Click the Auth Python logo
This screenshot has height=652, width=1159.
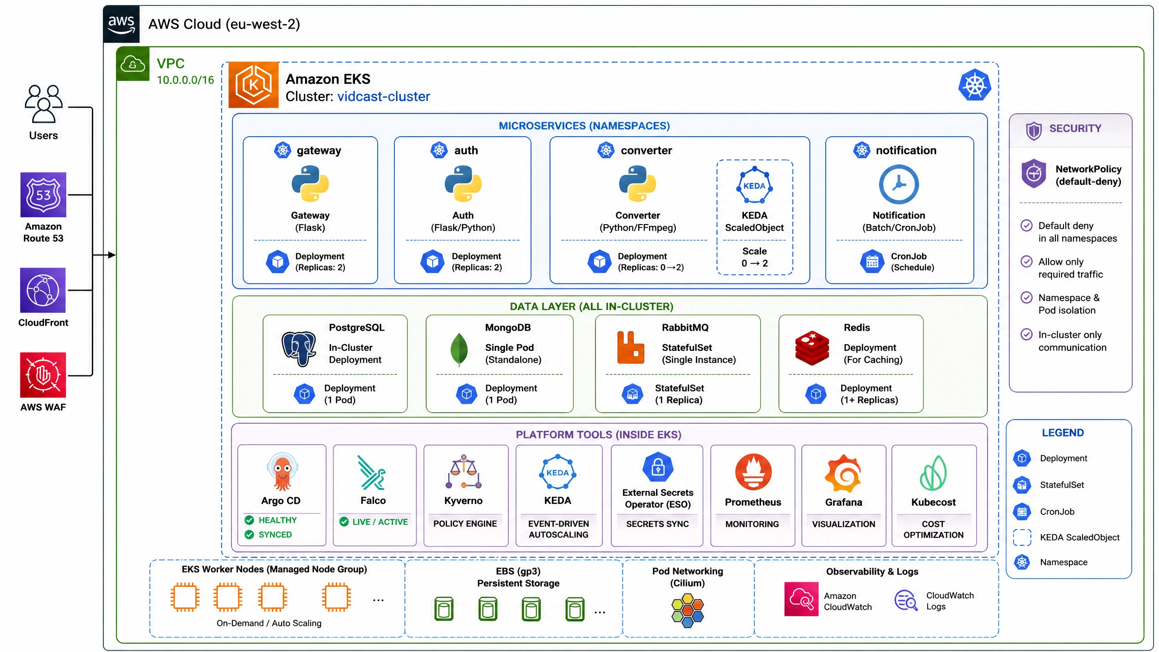point(463,183)
